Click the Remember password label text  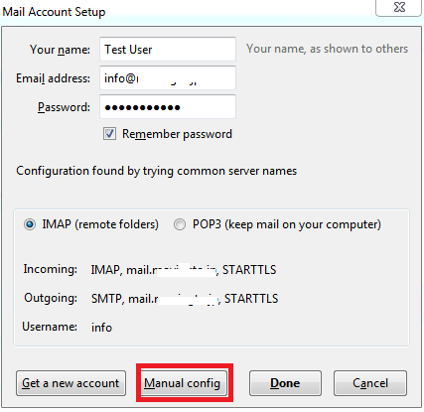[177, 134]
